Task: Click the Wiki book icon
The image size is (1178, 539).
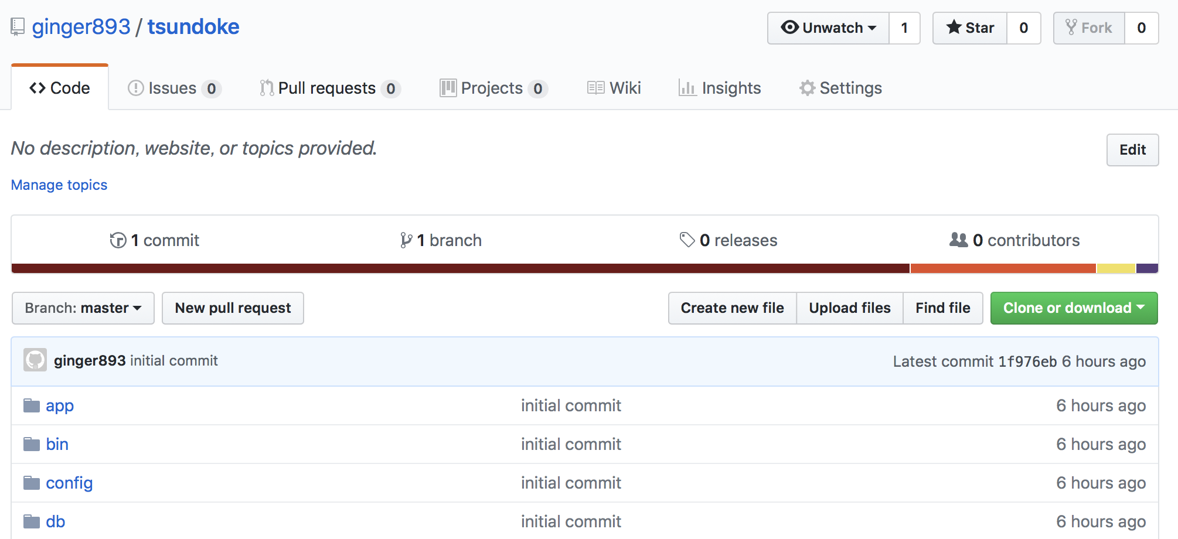Action: tap(596, 88)
